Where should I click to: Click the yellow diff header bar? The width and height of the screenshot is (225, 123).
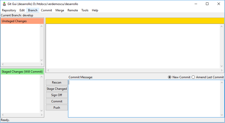coord(135,21)
